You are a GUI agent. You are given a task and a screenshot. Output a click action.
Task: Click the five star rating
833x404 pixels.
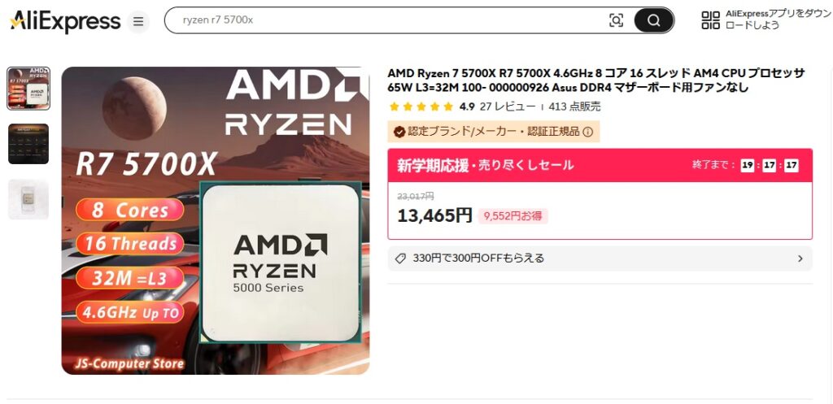pos(421,106)
